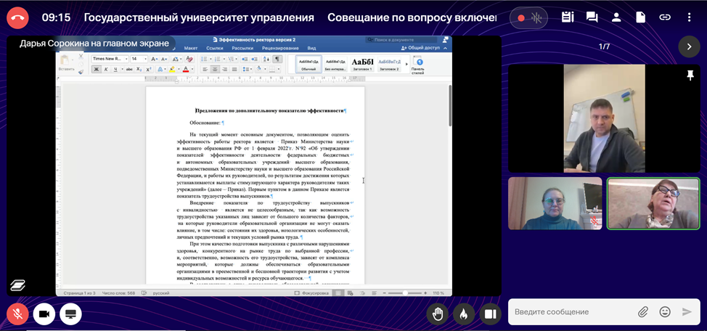Show the participants list

click(616, 17)
